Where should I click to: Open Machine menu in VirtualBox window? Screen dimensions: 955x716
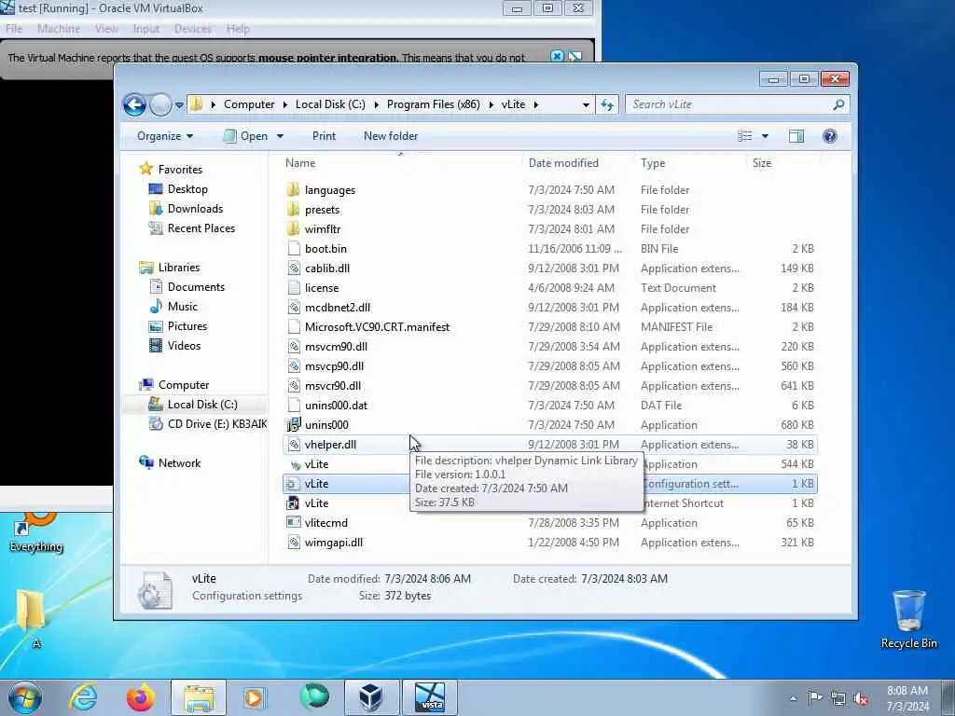point(59,29)
